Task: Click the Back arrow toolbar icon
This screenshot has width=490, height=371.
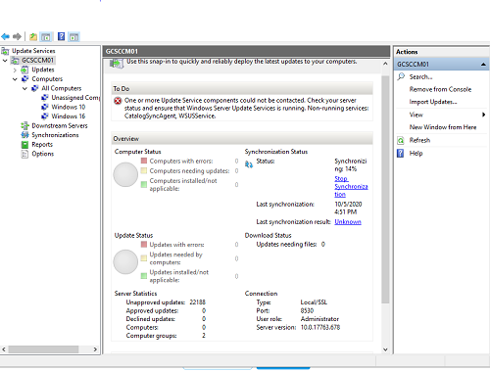Action: [5, 36]
